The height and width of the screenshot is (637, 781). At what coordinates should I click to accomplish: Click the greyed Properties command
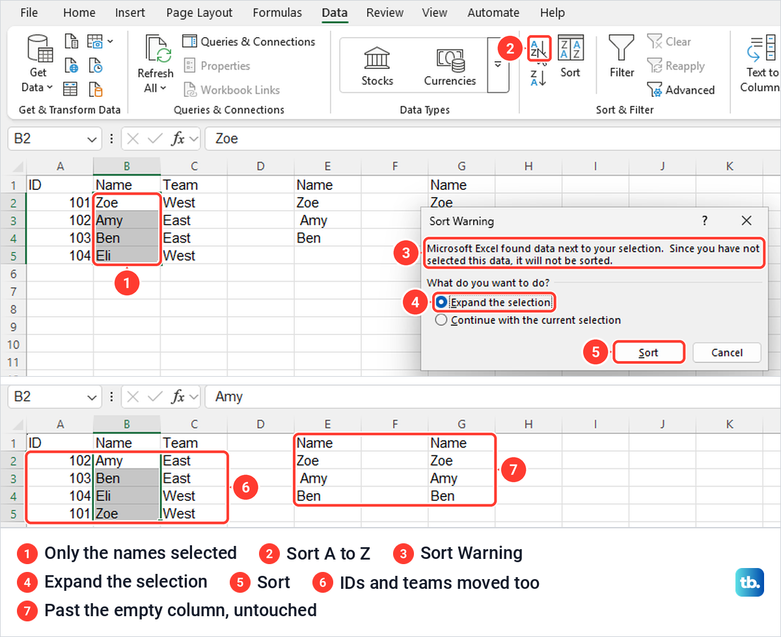coord(217,66)
